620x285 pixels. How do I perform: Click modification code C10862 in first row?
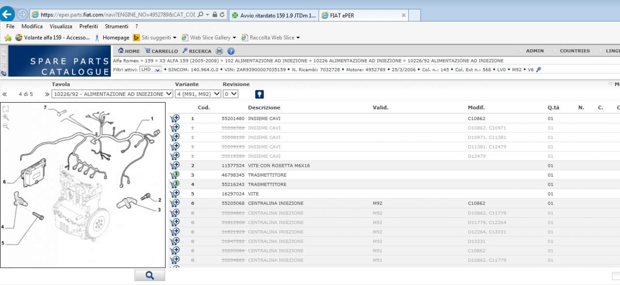coord(477,118)
